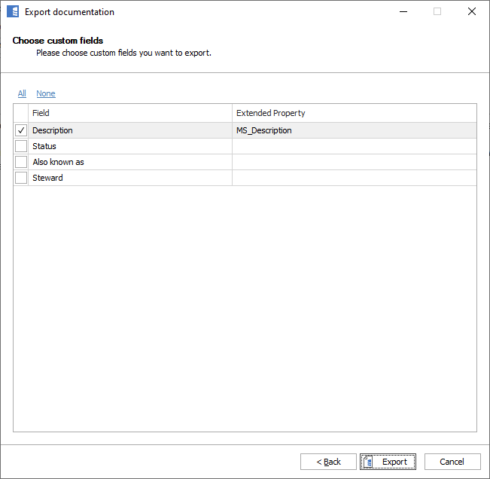Enable the Status field checkbox

tap(21, 146)
